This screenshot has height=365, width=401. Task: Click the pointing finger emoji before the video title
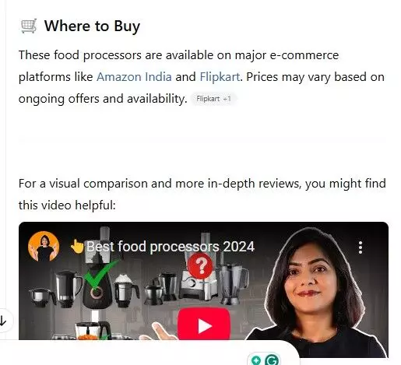click(77, 246)
